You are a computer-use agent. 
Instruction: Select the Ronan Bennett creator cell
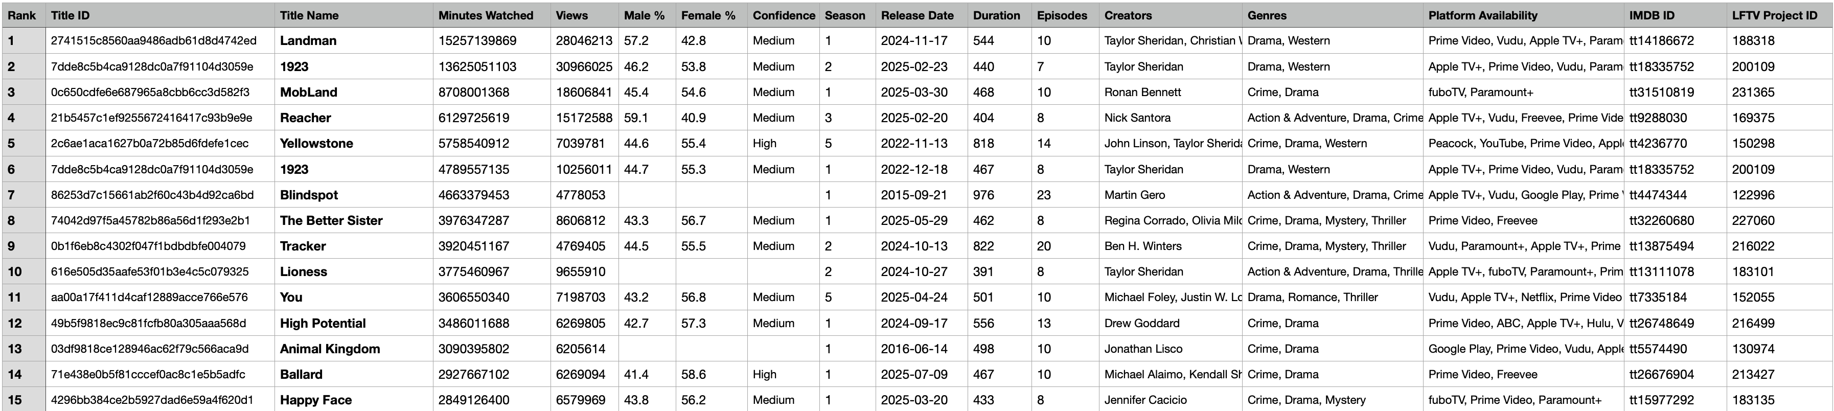point(1142,92)
